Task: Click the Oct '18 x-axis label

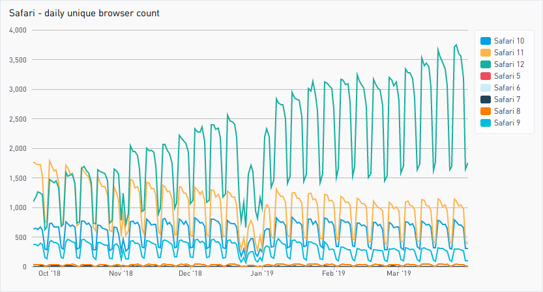Action: pos(49,273)
